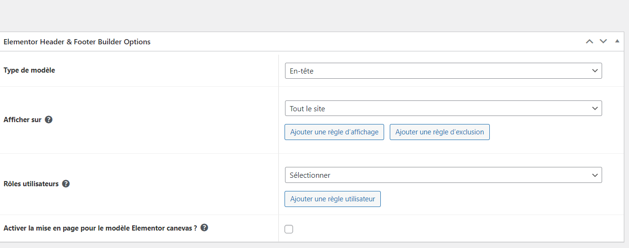
Task: Click the Afficher sur label text
Action: click(23, 120)
